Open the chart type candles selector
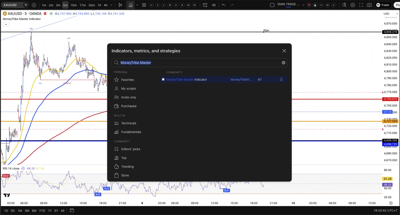Image resolution: width=400 pixels, height=215 pixels. (x=120, y=5)
